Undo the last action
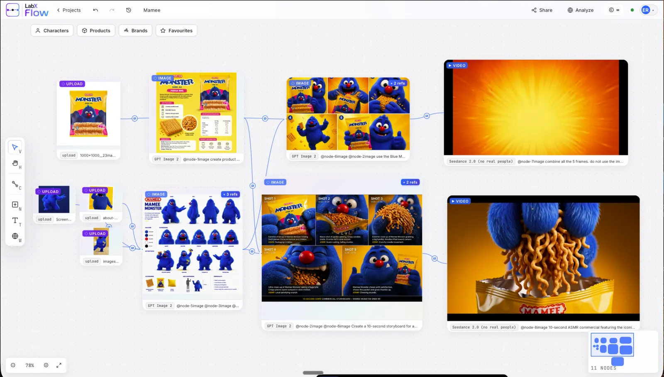664x377 pixels. (x=95, y=10)
